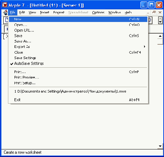Click the toolbar up arrow button
Viewport: 164px width, 157px height.
click(160, 19)
